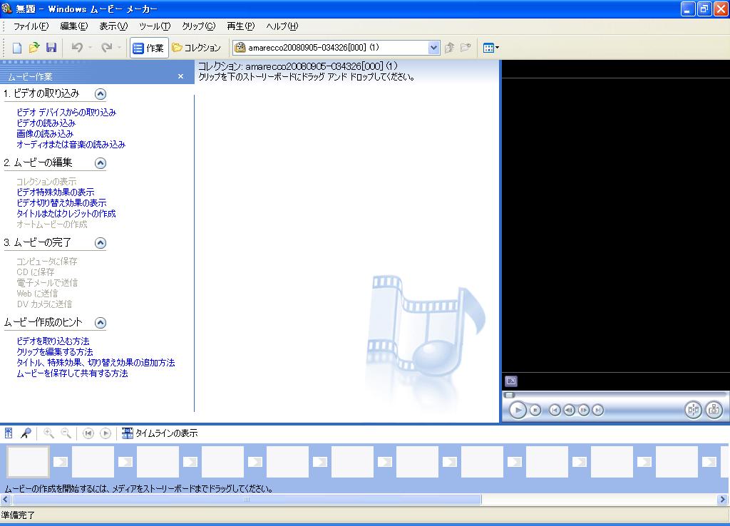Viewport: 730px width, 526px height.
Task: Click ビデオを取り込む方法 hint link
Action: point(53,341)
